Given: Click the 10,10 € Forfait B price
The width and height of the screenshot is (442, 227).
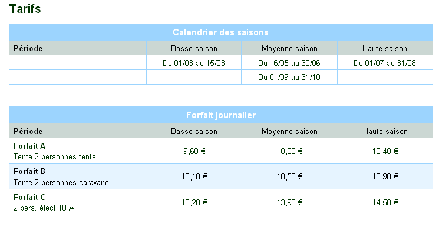Looking at the screenshot, I should [194, 176].
